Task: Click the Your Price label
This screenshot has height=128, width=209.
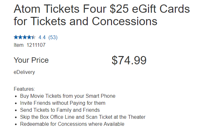Action: click(31, 60)
